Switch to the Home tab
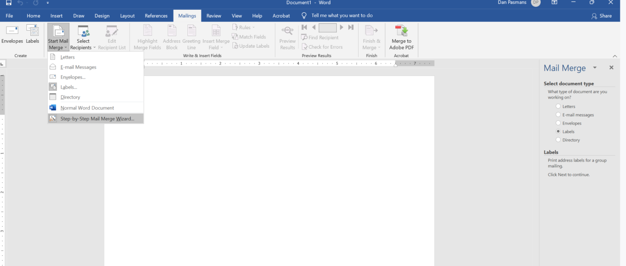 [34, 16]
